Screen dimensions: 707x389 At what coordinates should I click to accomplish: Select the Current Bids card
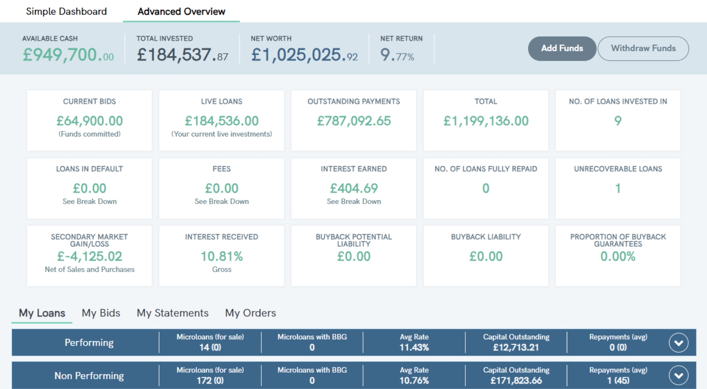89,120
